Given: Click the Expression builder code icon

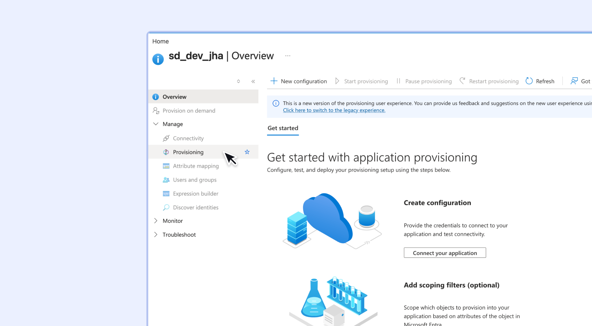Looking at the screenshot, I should click(x=166, y=194).
